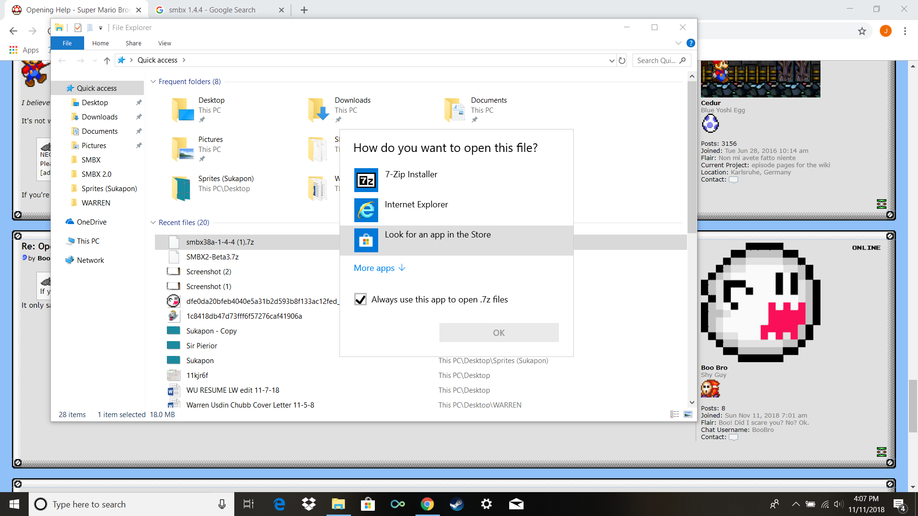The height and width of the screenshot is (516, 918).
Task: Select SMBX 2.0 in navigation pane
Action: 96,174
